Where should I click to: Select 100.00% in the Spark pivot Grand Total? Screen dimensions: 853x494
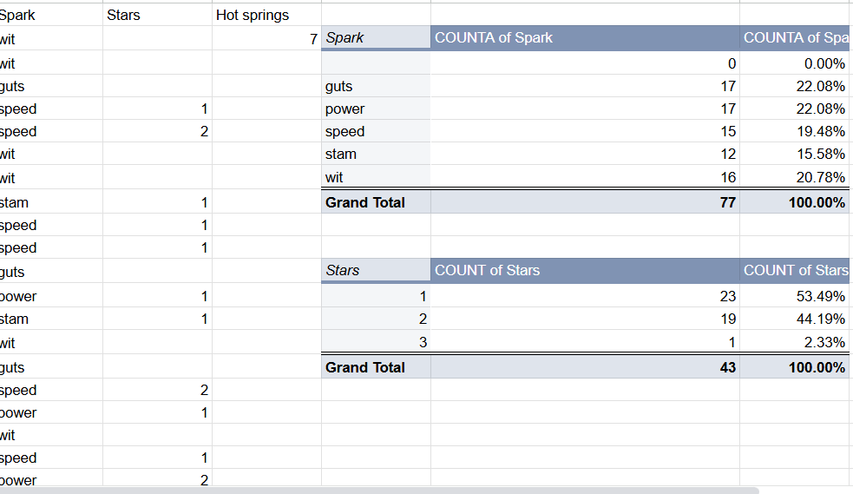[x=794, y=201]
